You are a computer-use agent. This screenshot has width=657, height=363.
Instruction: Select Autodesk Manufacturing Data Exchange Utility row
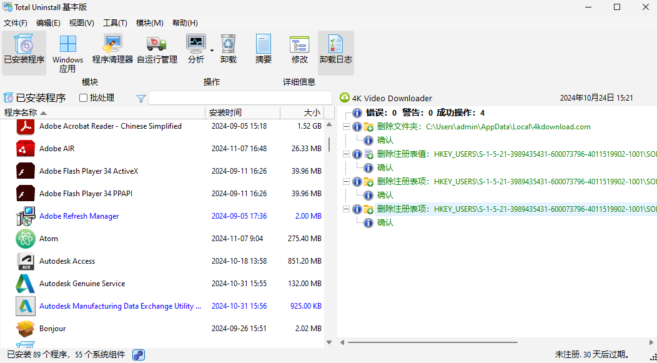162,306
